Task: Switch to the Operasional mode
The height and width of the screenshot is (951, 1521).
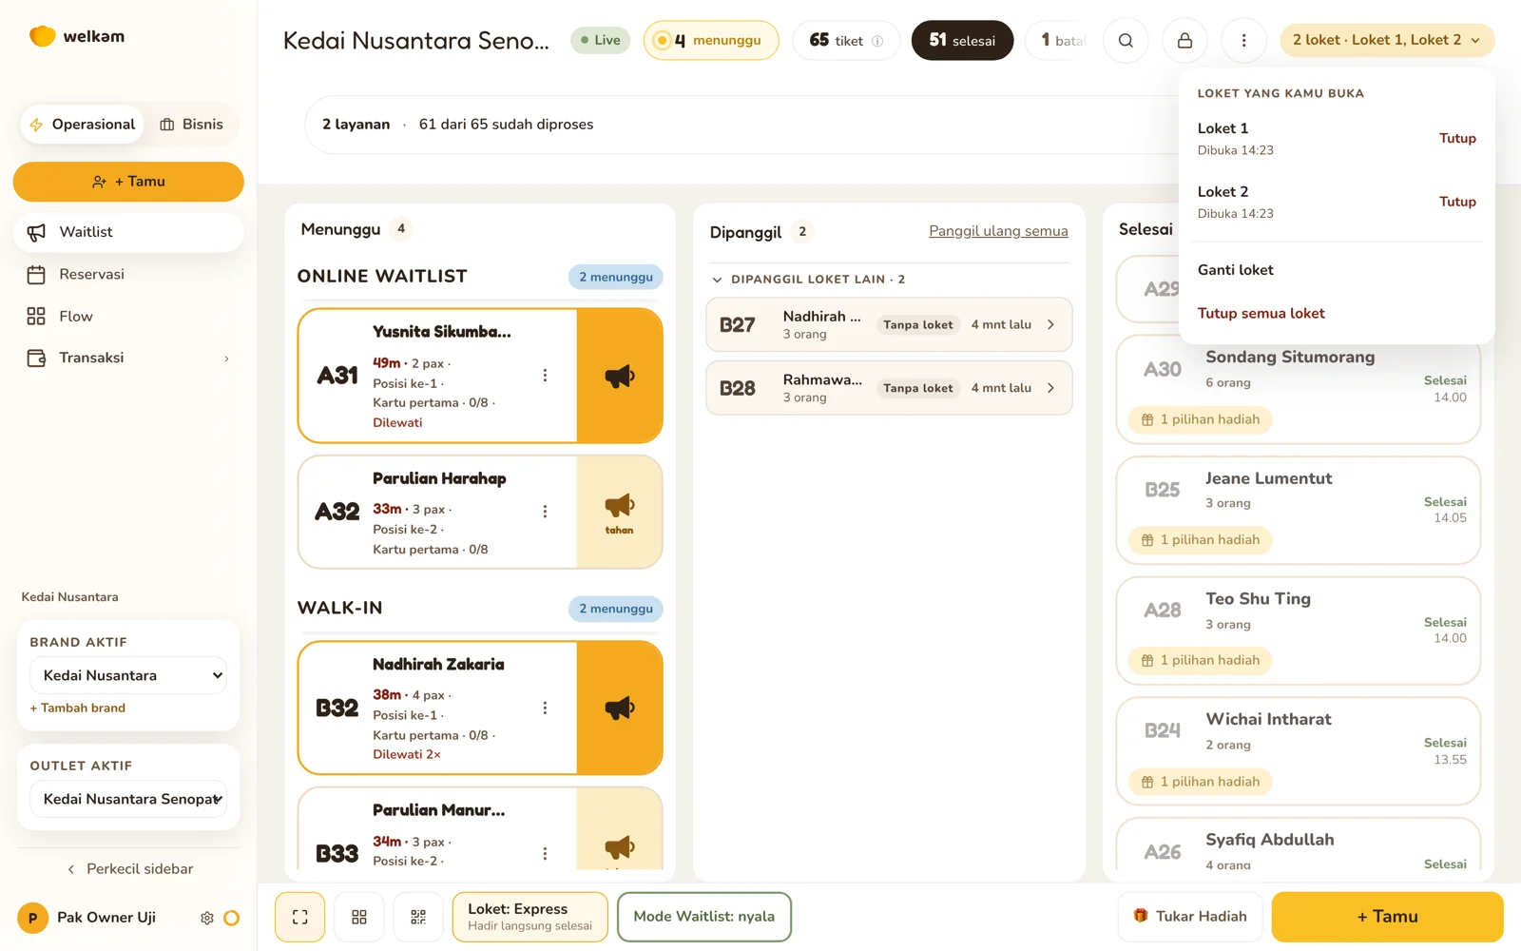Action: click(83, 125)
